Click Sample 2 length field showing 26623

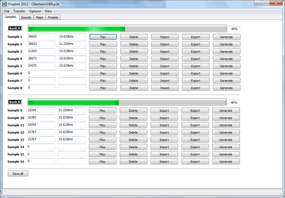(42, 44)
